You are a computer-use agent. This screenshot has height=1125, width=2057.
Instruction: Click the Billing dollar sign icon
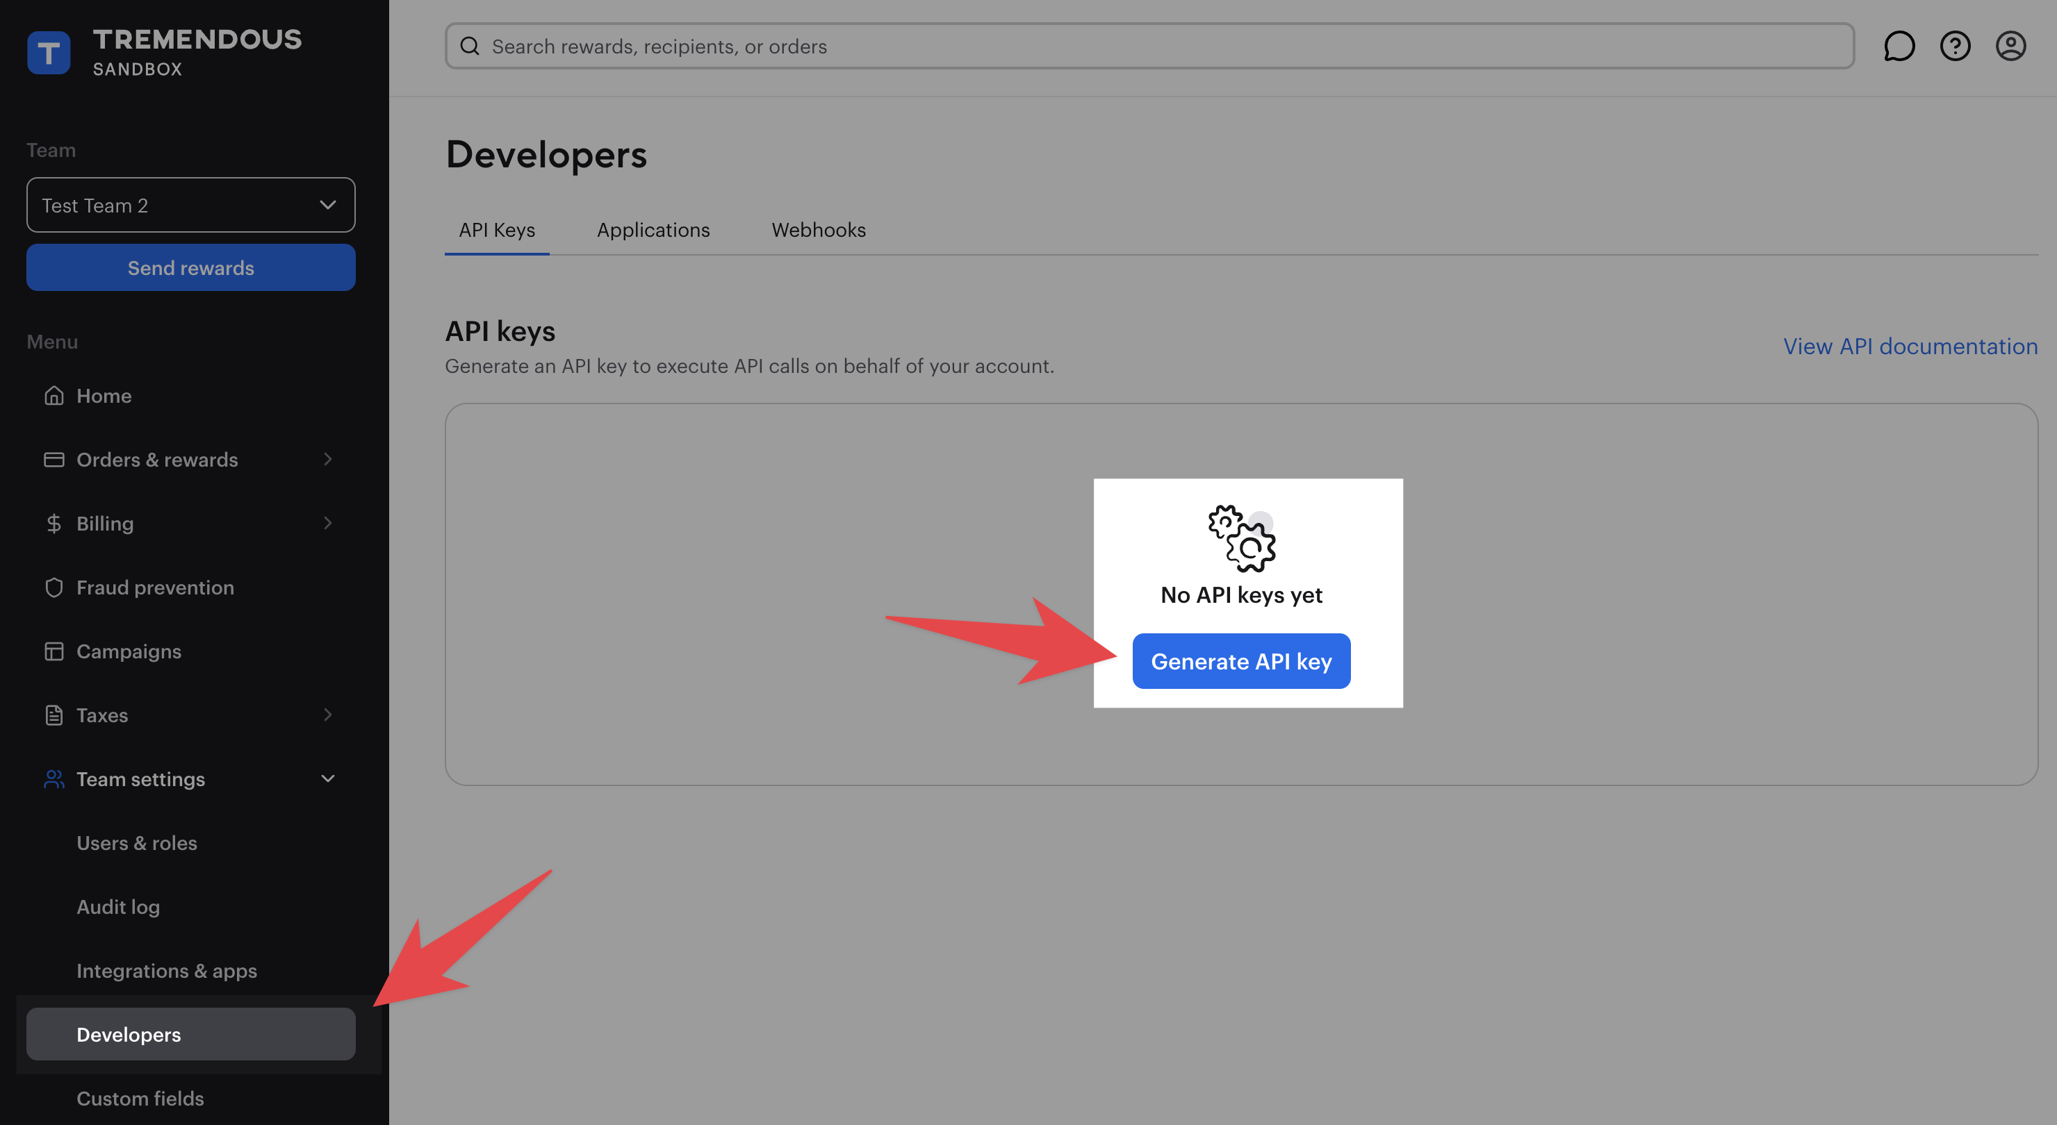[54, 524]
